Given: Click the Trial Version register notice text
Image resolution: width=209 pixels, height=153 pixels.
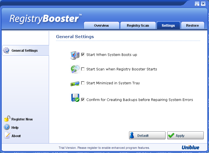Looking at the screenshot, I should (x=104, y=148).
